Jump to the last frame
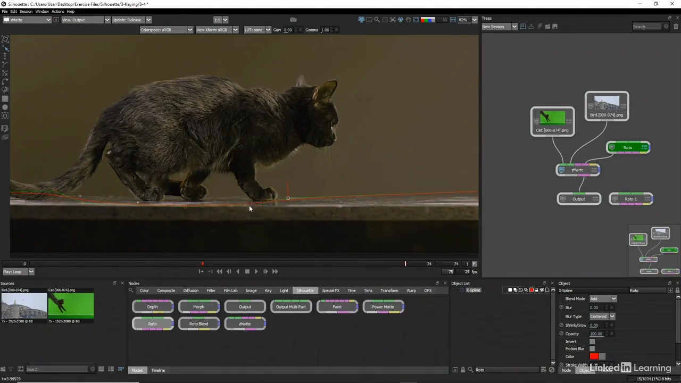681x383 pixels. (x=275, y=271)
